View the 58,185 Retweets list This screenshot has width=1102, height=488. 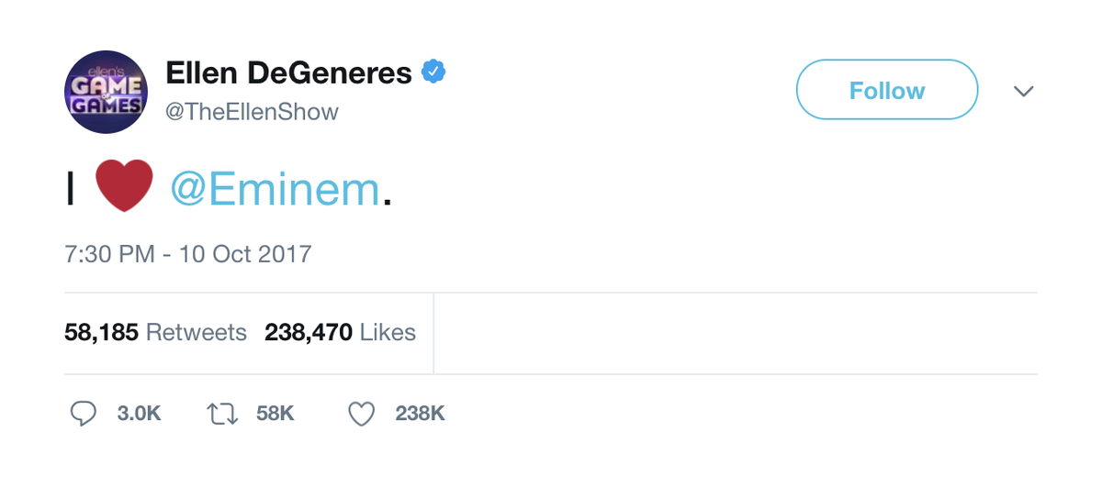pos(155,332)
